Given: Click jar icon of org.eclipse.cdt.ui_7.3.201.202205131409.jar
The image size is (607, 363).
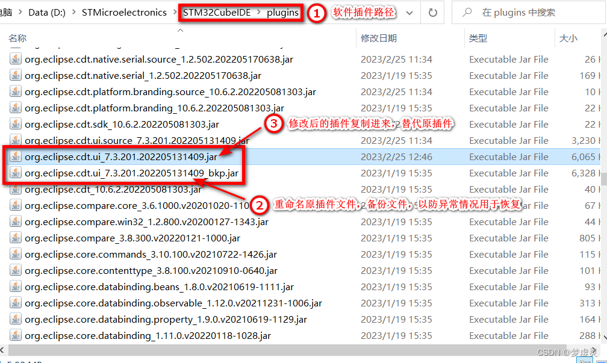Looking at the screenshot, I should pos(16,157).
